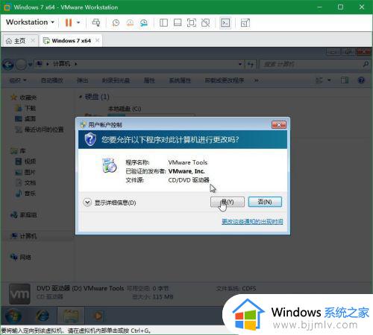
Task: Open the change view dropdown
Action: [329, 80]
